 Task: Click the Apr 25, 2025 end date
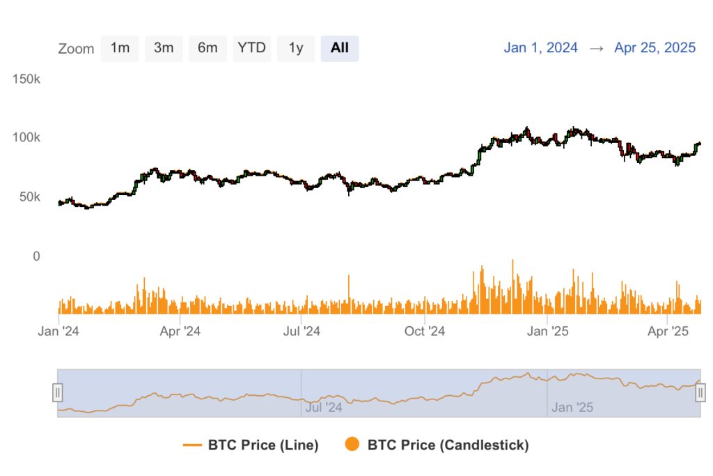655,48
